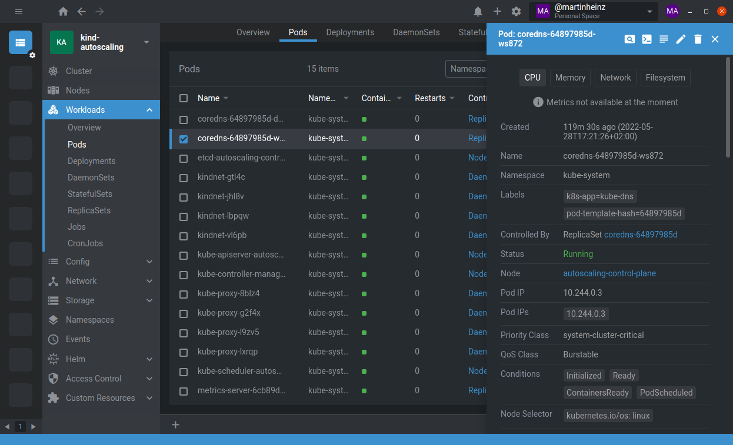Expand the Config sidebar section

149,262
